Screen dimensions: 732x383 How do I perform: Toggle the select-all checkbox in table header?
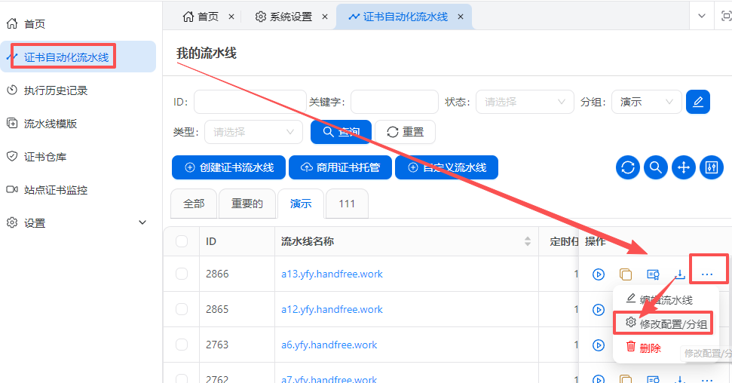click(182, 241)
